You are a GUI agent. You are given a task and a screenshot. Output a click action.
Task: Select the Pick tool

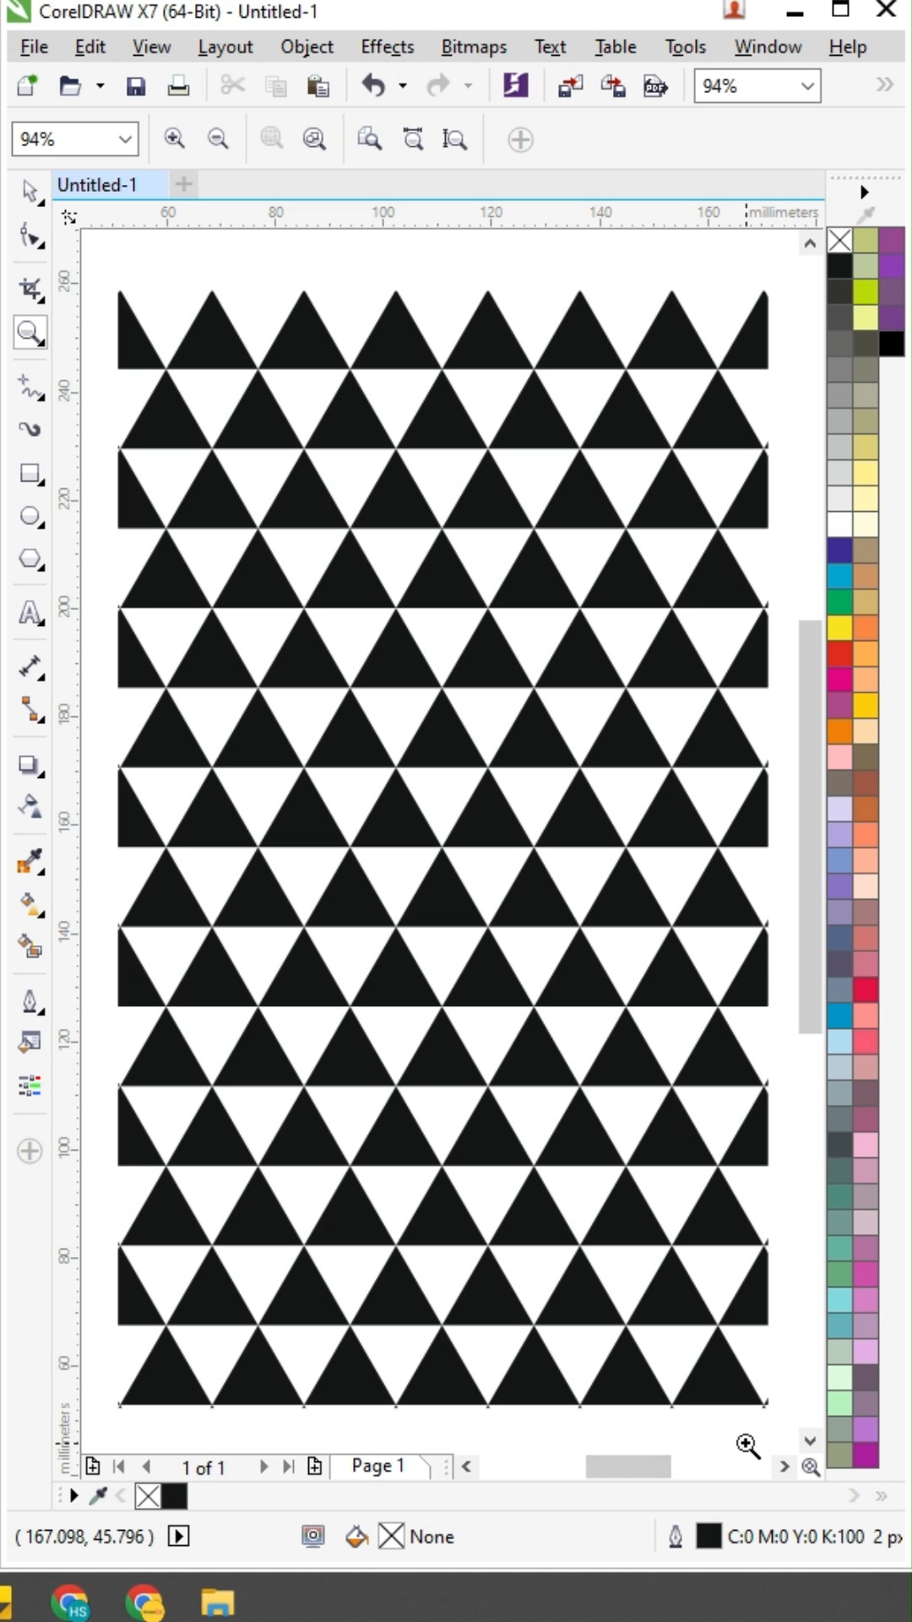click(30, 192)
